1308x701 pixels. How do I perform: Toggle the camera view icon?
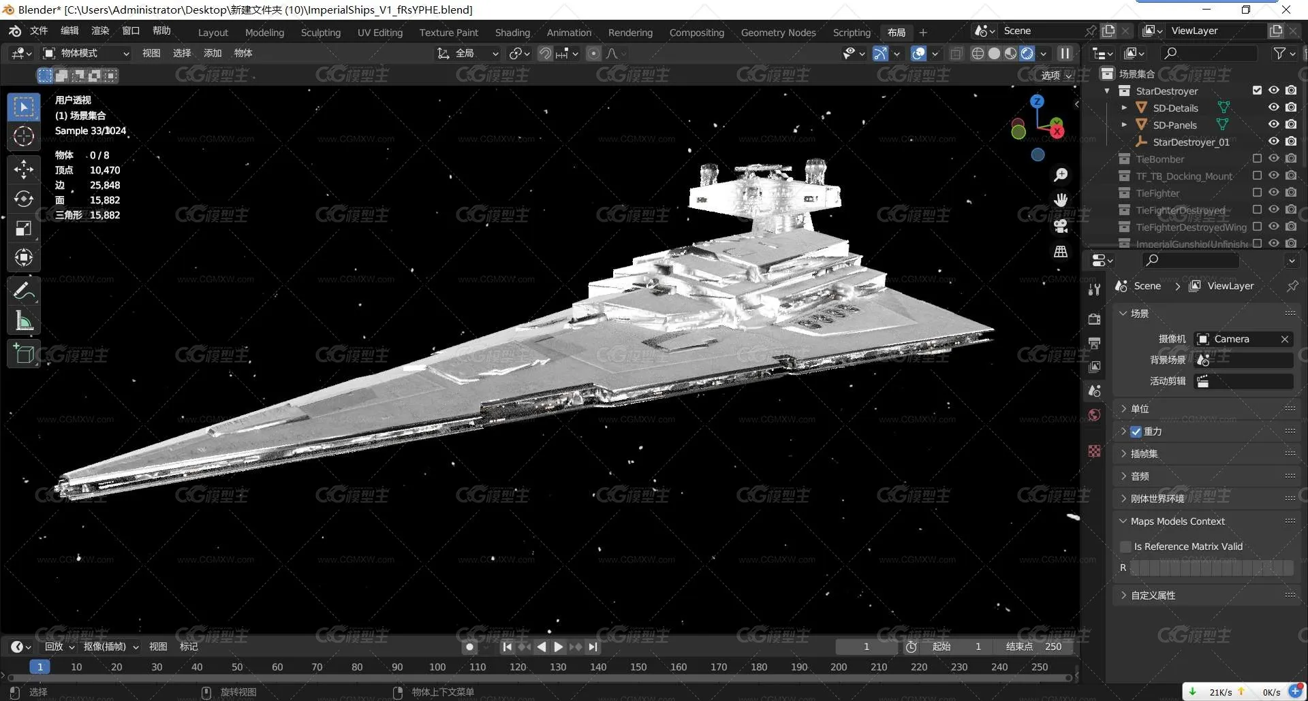(x=1061, y=226)
